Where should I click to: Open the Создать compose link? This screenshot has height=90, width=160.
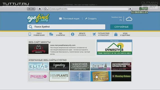92,18
